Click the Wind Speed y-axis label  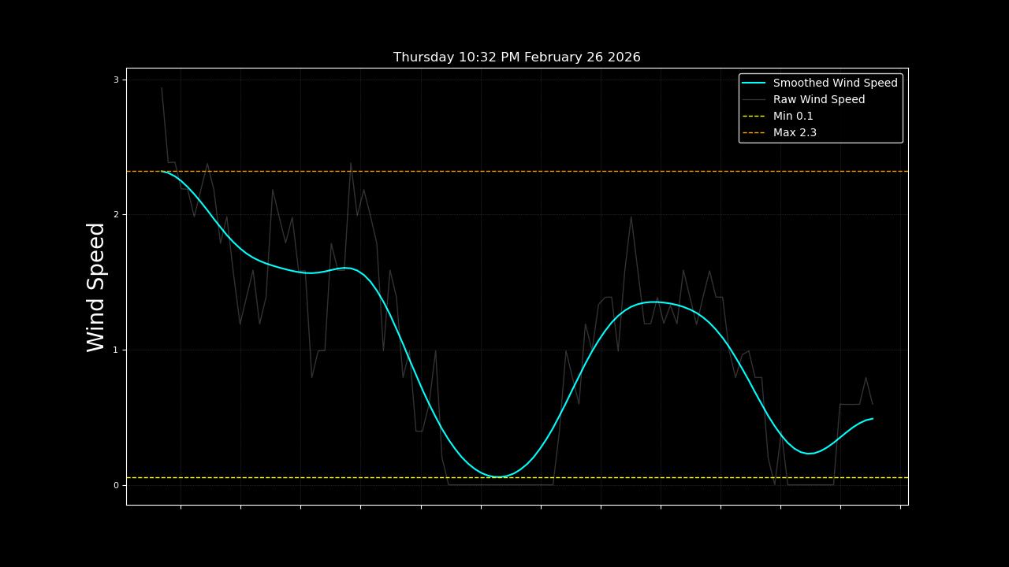tap(96, 287)
